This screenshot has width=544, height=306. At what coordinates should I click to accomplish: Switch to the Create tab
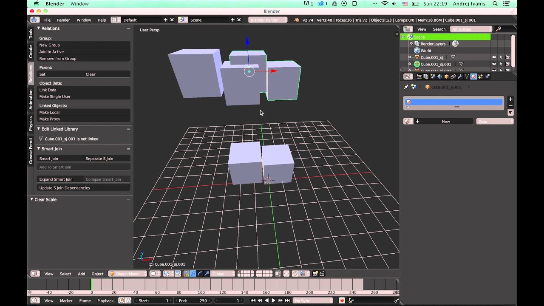[x=31, y=51]
